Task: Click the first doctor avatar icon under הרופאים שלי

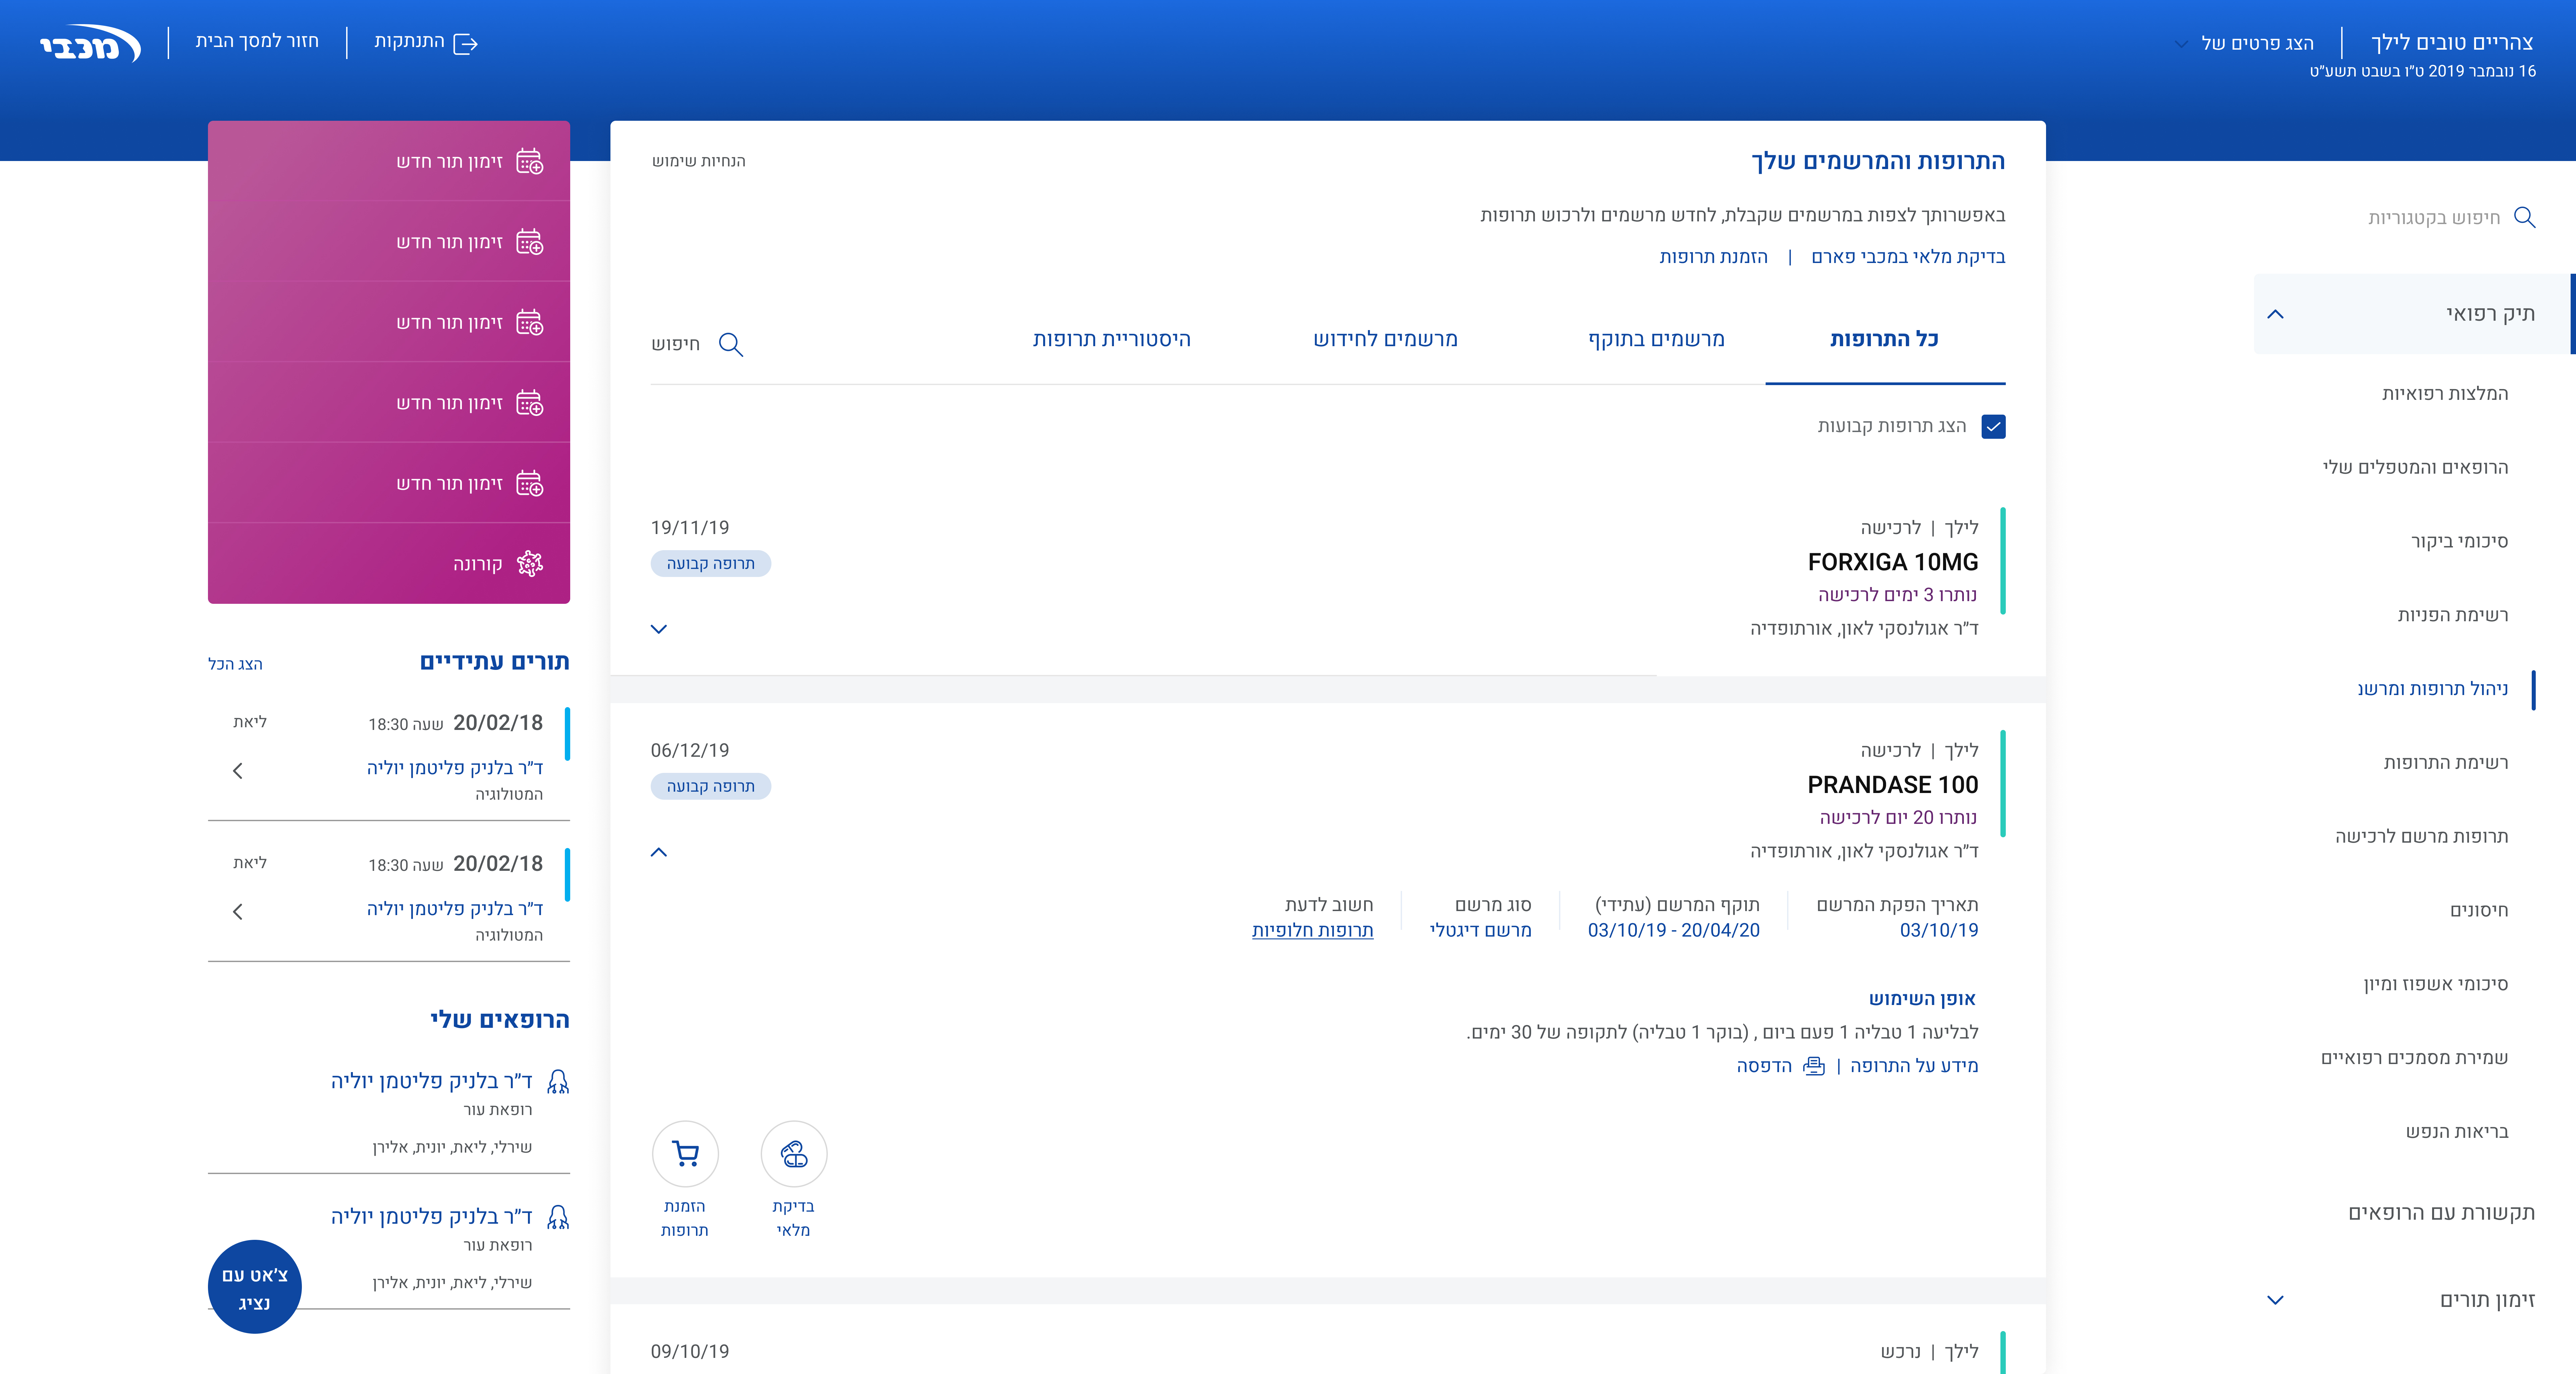Action: 558,1081
